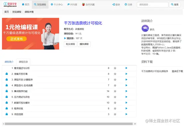Click the instructor name 罗杰
The height and width of the screenshot is (127, 184).
point(152,30)
